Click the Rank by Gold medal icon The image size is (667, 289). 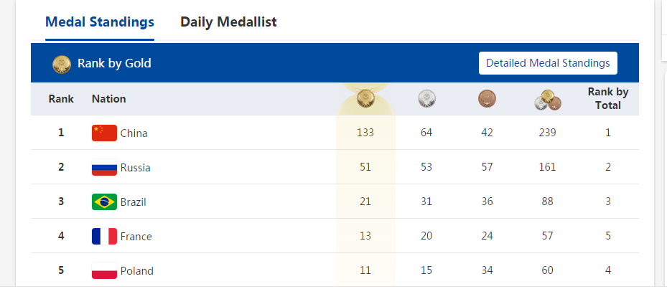[x=62, y=64]
